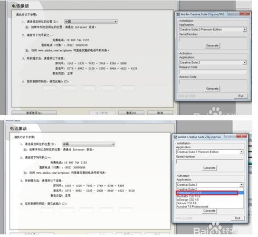
Task: Click 激活号 value starting 0379 in upper dialog
Action: click(x=102, y=69)
